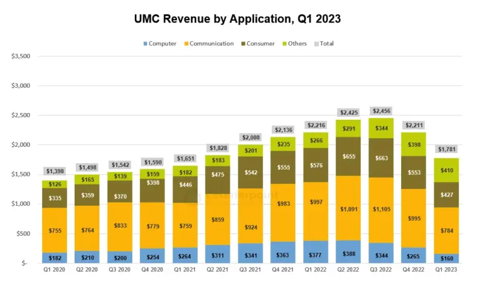Click the $655 consumer value
482x293 pixels.
click(349, 156)
